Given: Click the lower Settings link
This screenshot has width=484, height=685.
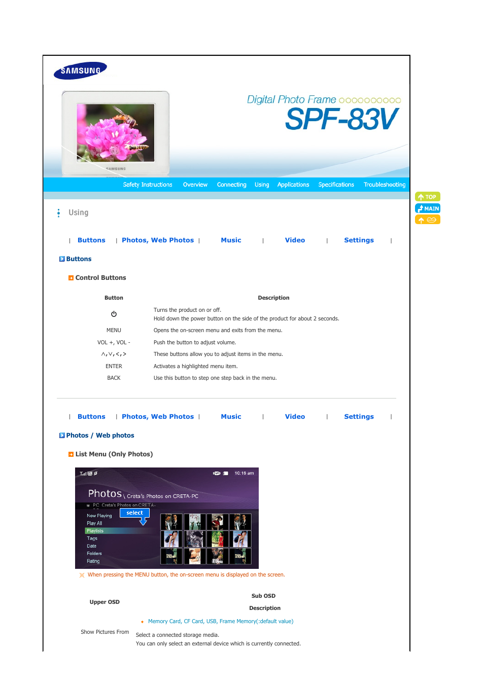Looking at the screenshot, I should pyautogui.click(x=359, y=417).
